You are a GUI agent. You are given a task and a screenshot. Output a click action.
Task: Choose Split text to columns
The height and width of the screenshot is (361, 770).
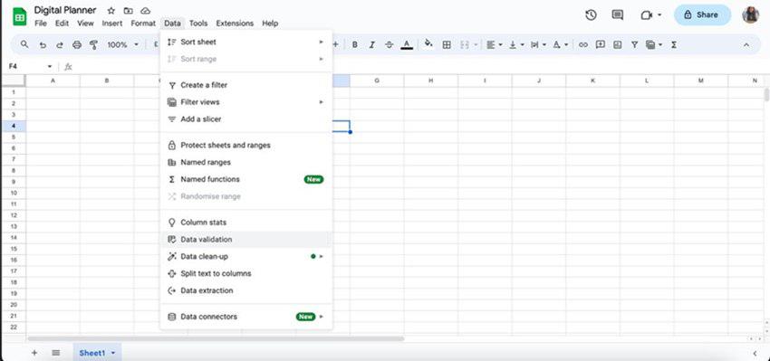click(x=246, y=274)
